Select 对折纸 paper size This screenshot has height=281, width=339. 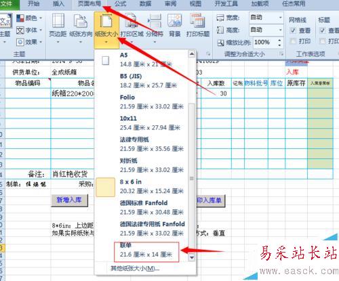pos(141,165)
